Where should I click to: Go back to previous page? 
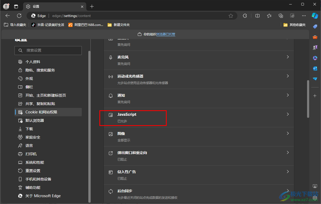coord(8,16)
